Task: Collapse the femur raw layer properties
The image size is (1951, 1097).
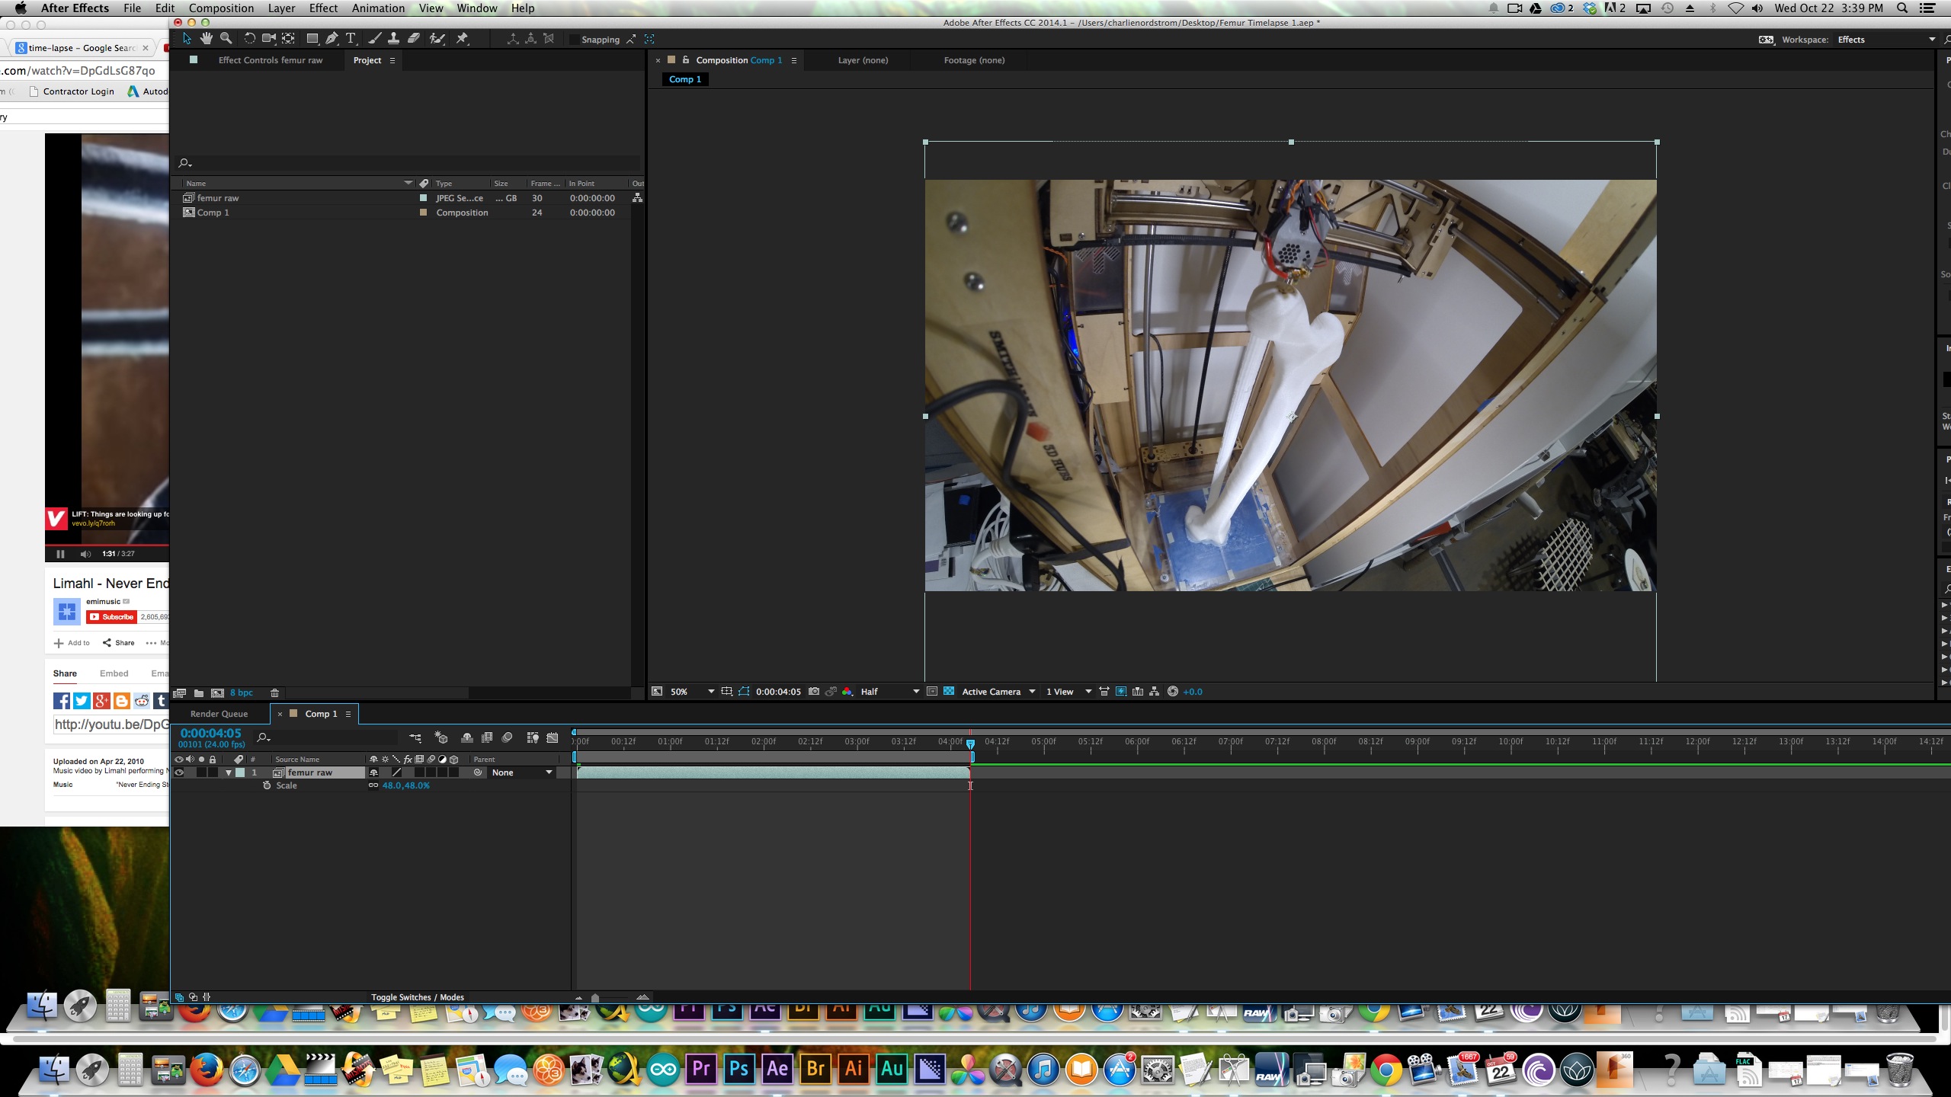Action: click(229, 772)
